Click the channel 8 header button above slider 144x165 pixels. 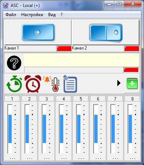(x=132, y=99)
